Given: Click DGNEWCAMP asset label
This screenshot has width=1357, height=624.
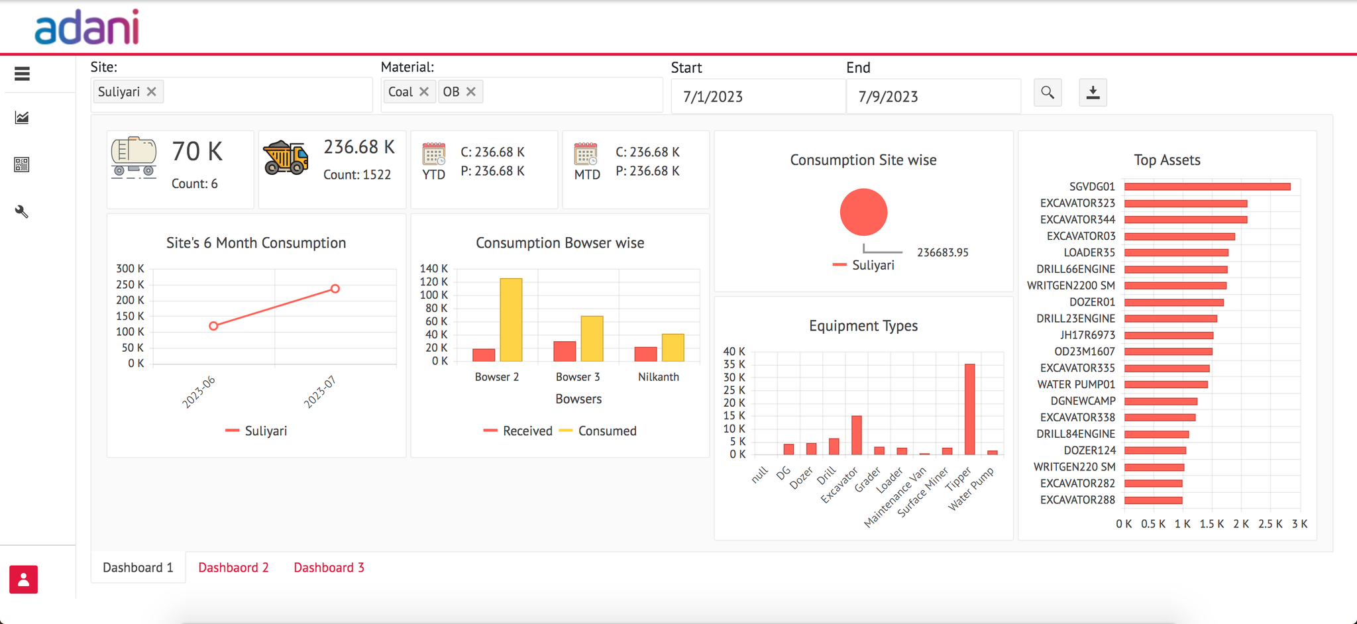Looking at the screenshot, I should click(1083, 401).
